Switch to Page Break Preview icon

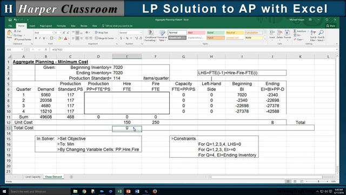click(302, 181)
